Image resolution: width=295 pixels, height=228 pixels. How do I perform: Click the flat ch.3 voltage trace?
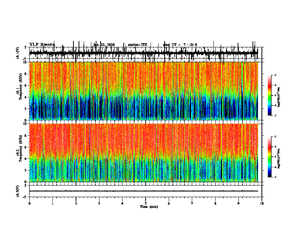coord(143,191)
